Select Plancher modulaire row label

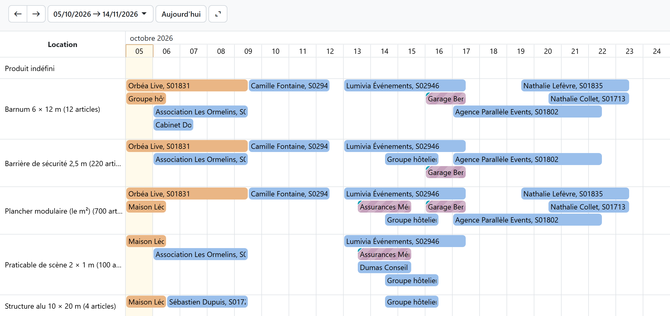(64, 211)
